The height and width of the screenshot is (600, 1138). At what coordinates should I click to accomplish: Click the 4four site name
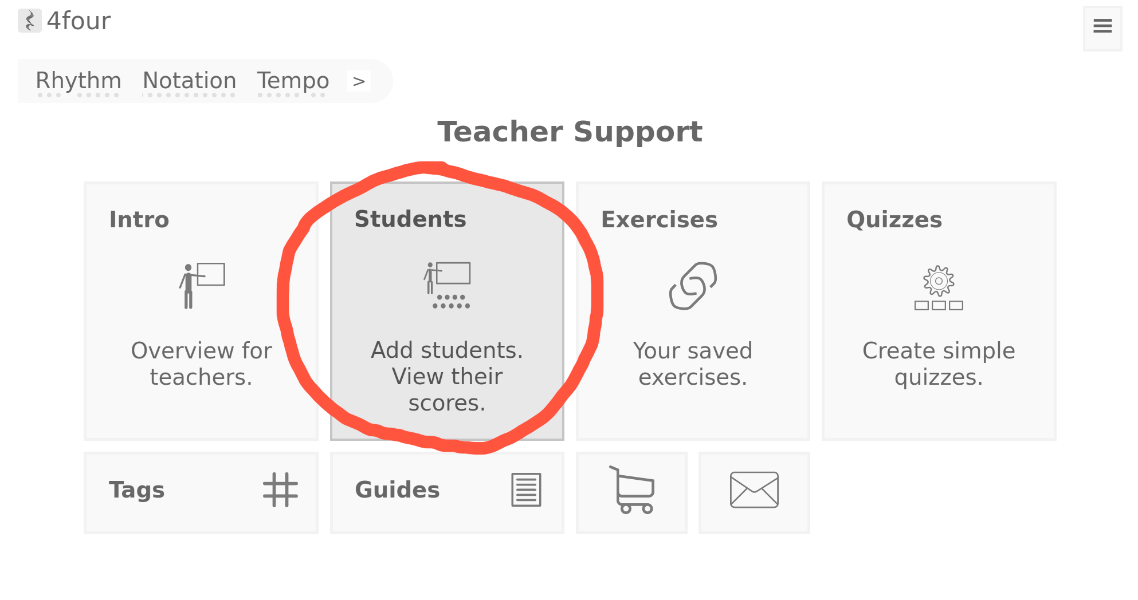tap(79, 21)
